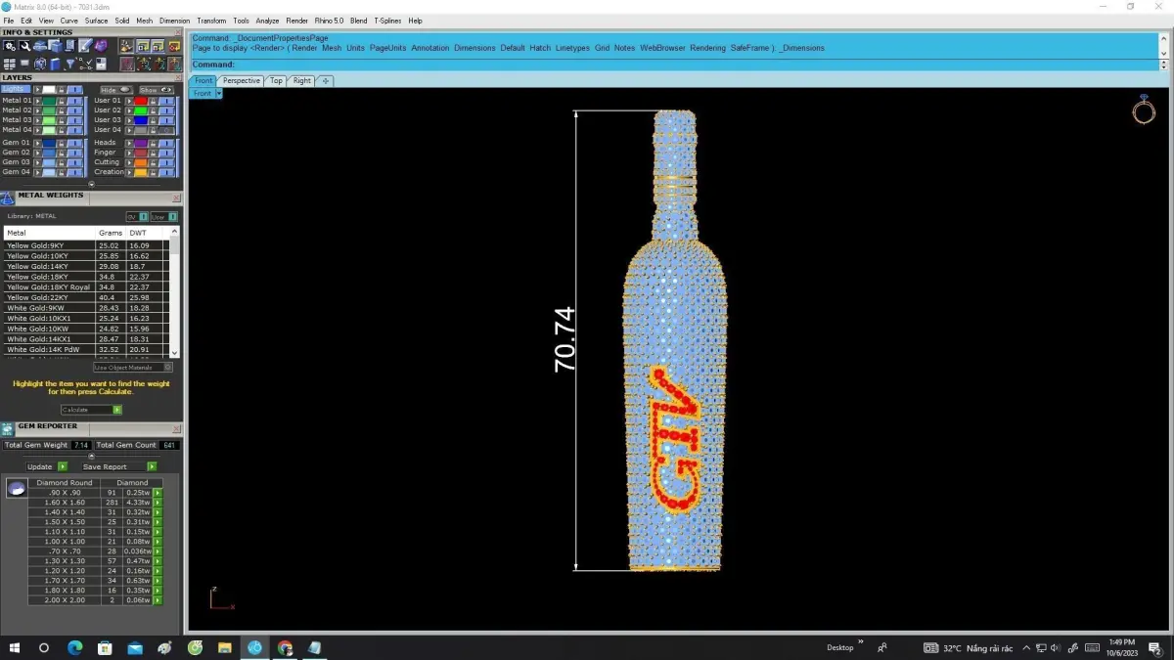
Task: Expand the User 02 layer arrow
Action: pos(129,110)
